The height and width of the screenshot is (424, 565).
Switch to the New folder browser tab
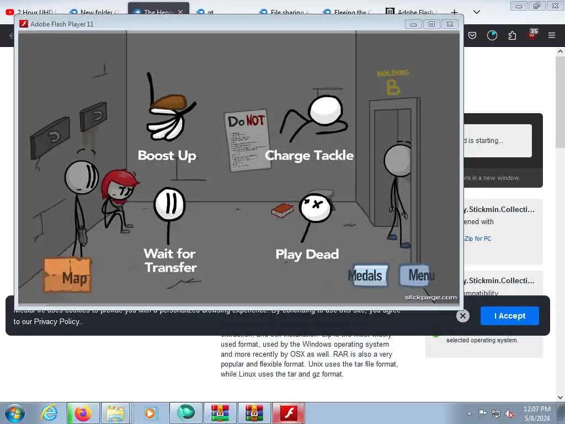94,12
